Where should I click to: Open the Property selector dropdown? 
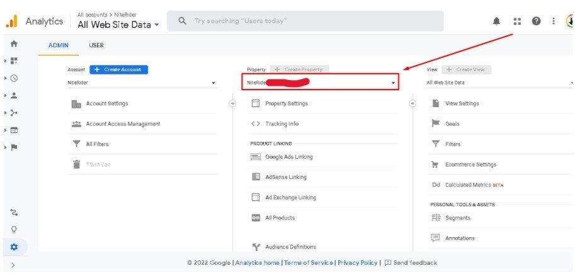(x=321, y=82)
